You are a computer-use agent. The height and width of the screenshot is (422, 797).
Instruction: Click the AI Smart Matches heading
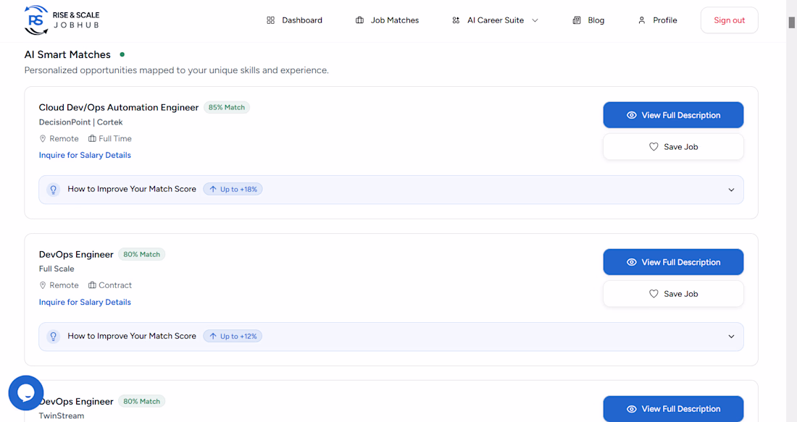pos(67,54)
